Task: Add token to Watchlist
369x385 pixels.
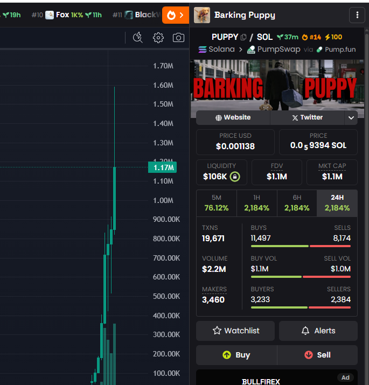Action: click(235, 331)
